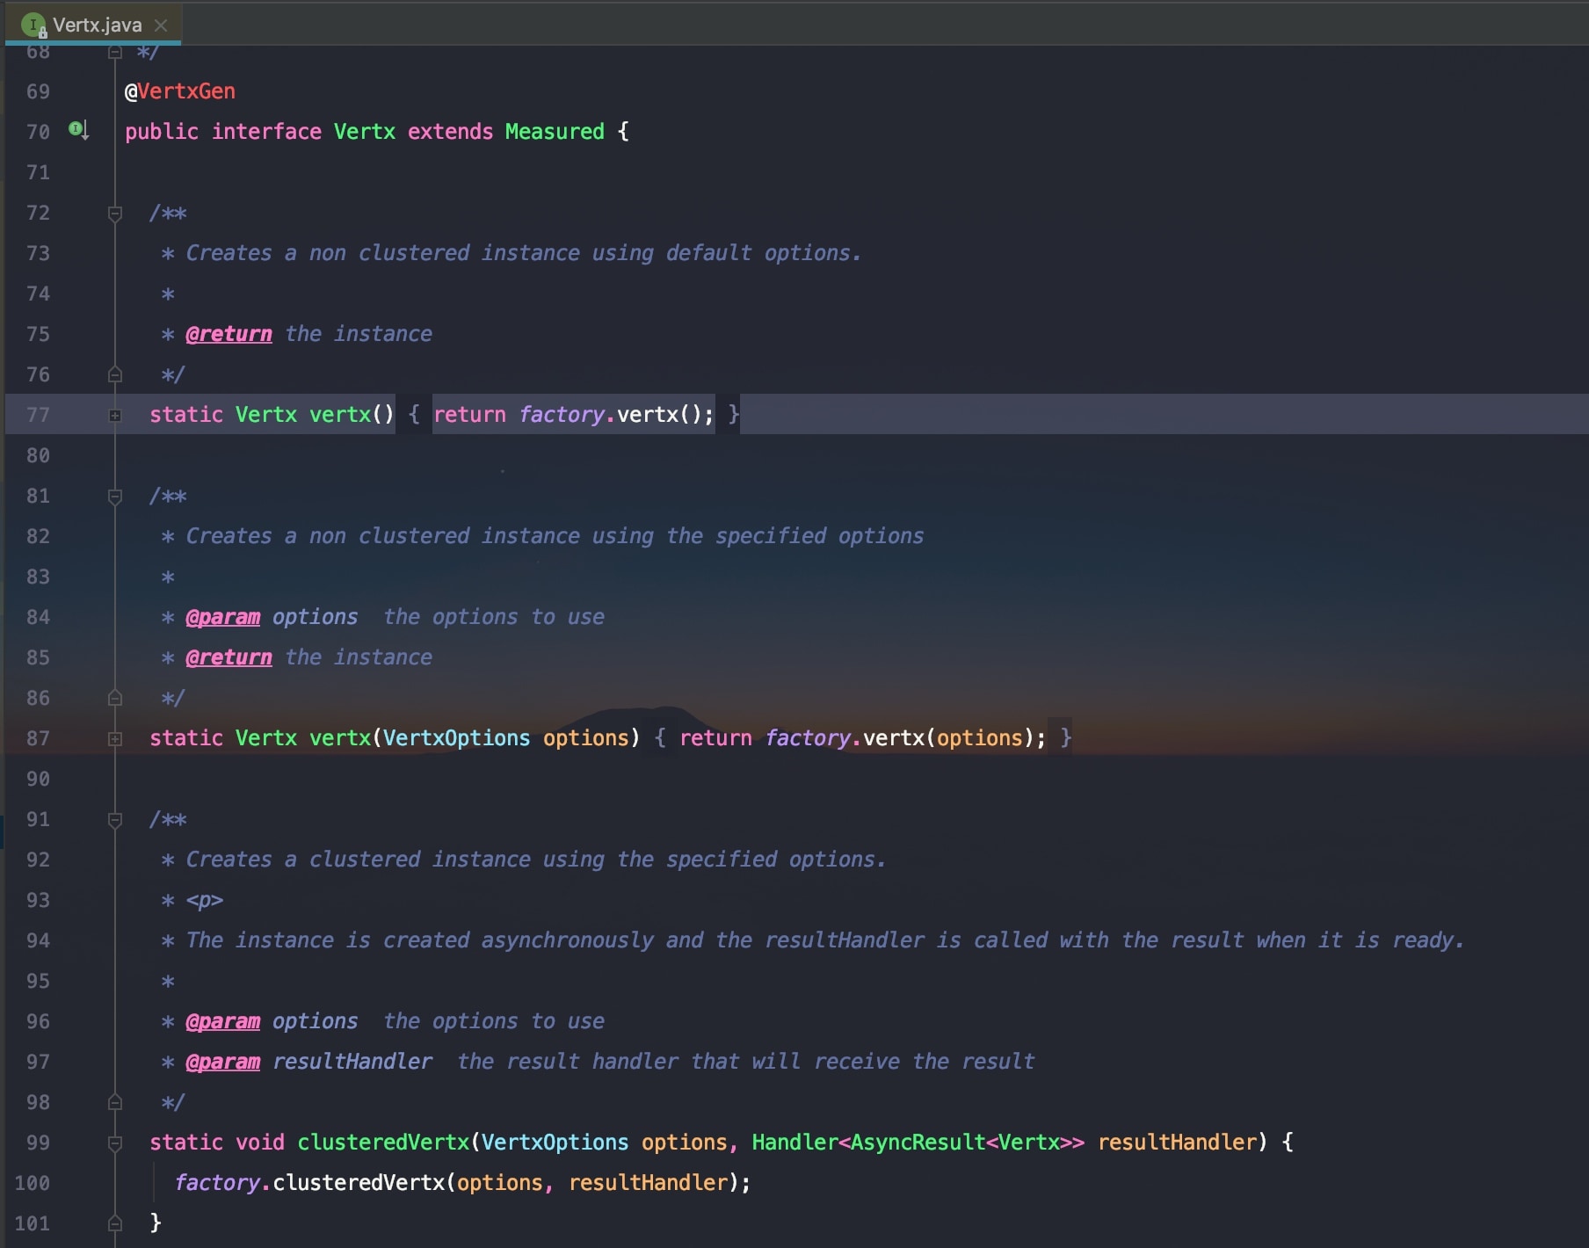Click the AsyncResult type on line 99
The image size is (1589, 1248).
tap(918, 1143)
